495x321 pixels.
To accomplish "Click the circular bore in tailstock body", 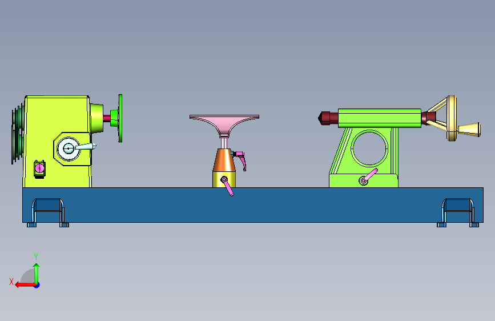I will click(369, 149).
